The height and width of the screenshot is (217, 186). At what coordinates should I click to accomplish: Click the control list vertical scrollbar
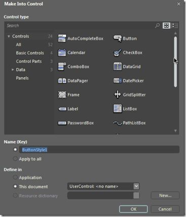pyautogui.click(x=175, y=62)
